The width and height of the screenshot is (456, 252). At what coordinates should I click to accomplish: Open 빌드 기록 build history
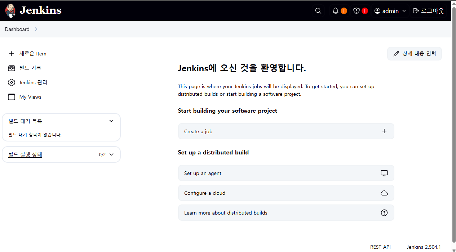30,68
